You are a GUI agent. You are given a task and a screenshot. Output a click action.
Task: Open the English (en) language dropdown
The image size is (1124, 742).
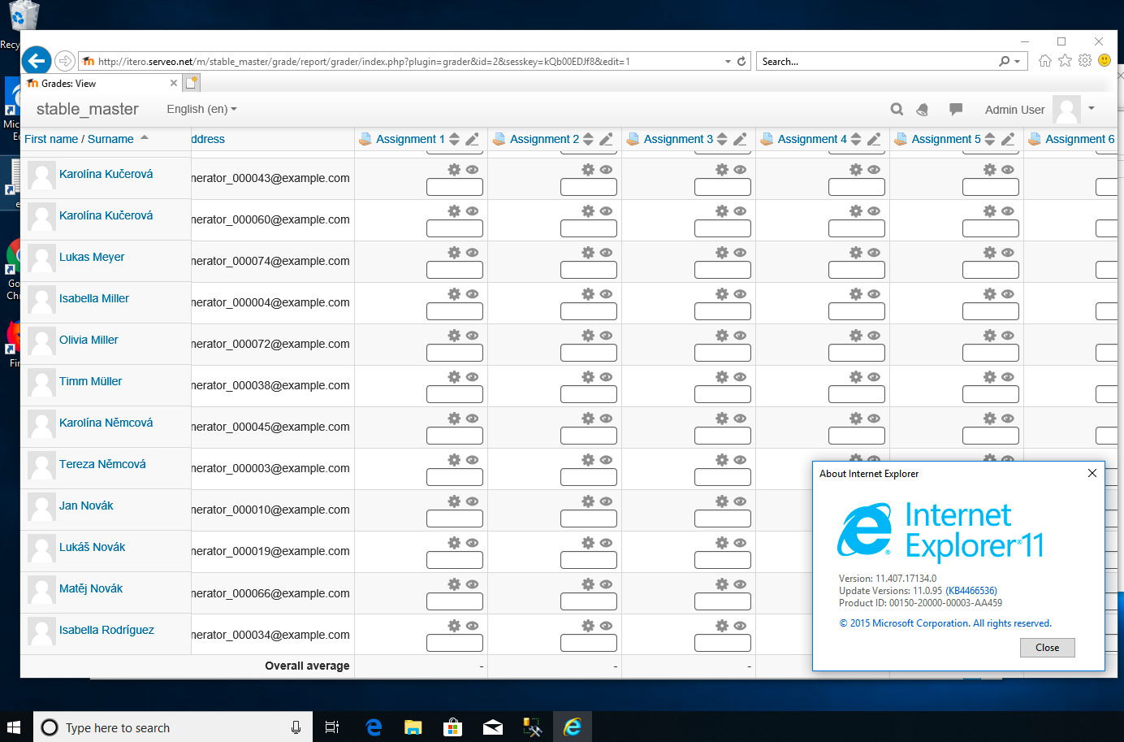click(201, 109)
